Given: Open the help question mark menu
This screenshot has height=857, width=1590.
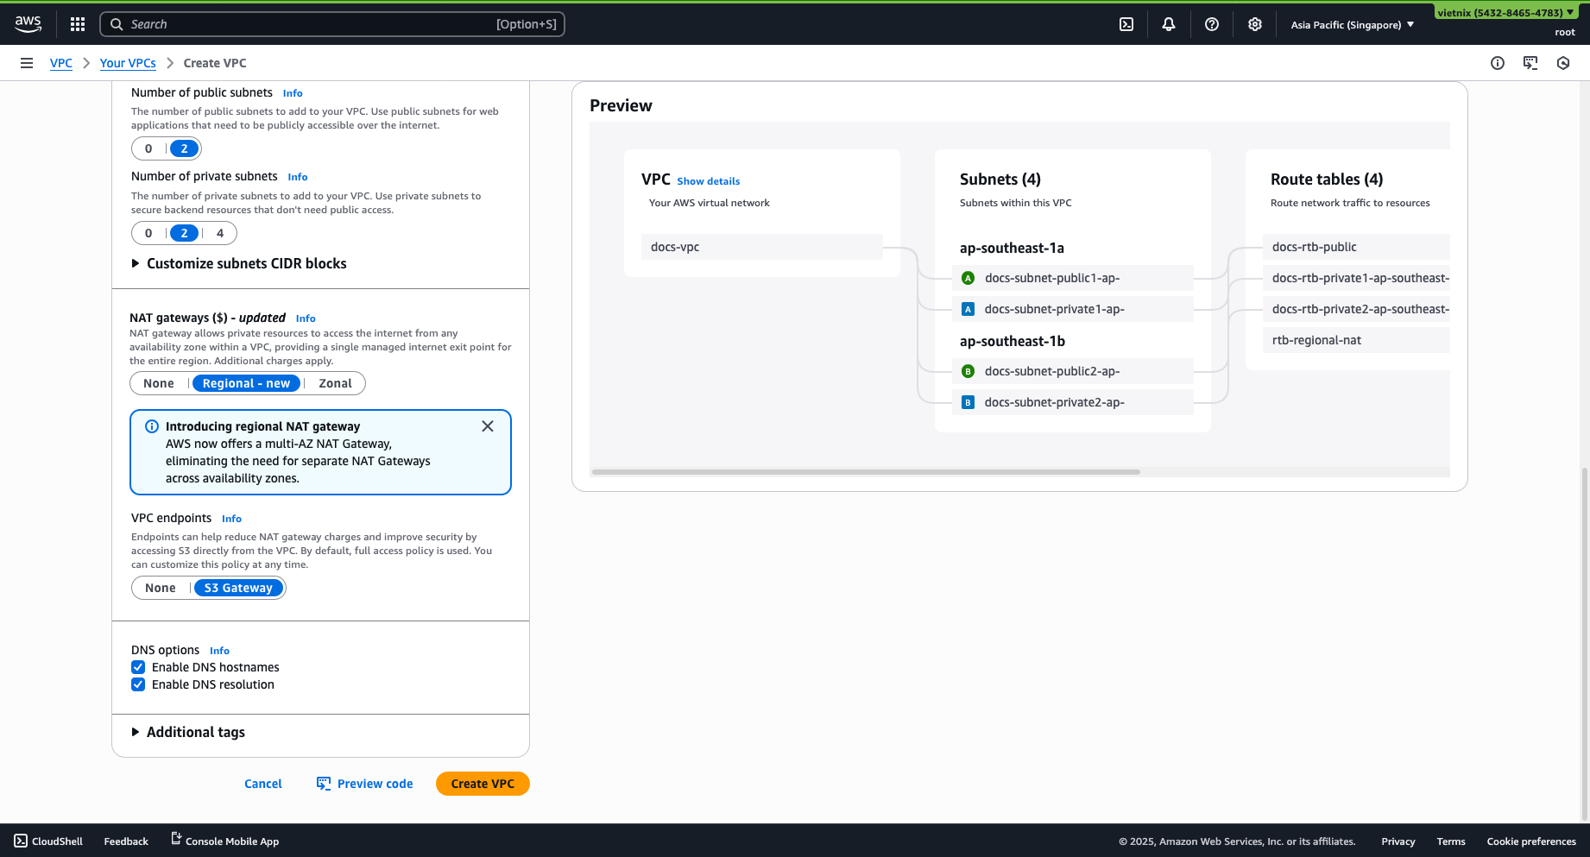Looking at the screenshot, I should click(x=1212, y=24).
